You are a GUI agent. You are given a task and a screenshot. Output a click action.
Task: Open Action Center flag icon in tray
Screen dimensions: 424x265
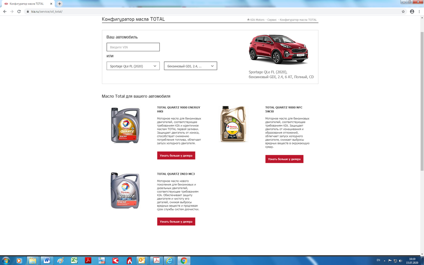pos(390,261)
